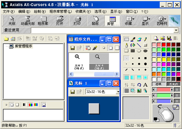Select 库管理程序 tree item
The image size is (182, 129).
click(x=23, y=46)
